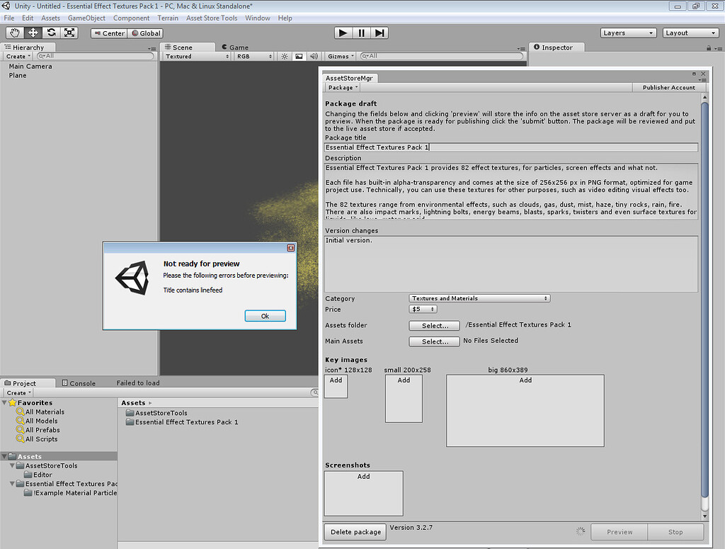Viewport: 725px width, 549px height.
Task: Toggle the game overlay icon in Scene toolbar
Action: tap(299, 56)
